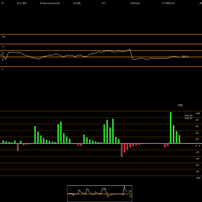Screen dimensions: 202x202
Task: Click the value -12 in mini chart
Action: pyautogui.click(x=130, y=196)
